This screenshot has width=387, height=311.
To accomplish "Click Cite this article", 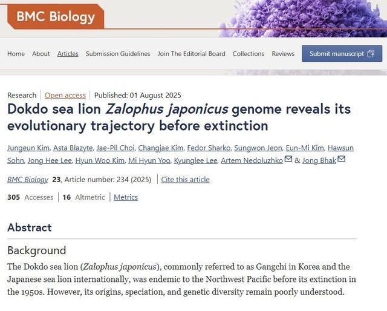I will click(185, 179).
